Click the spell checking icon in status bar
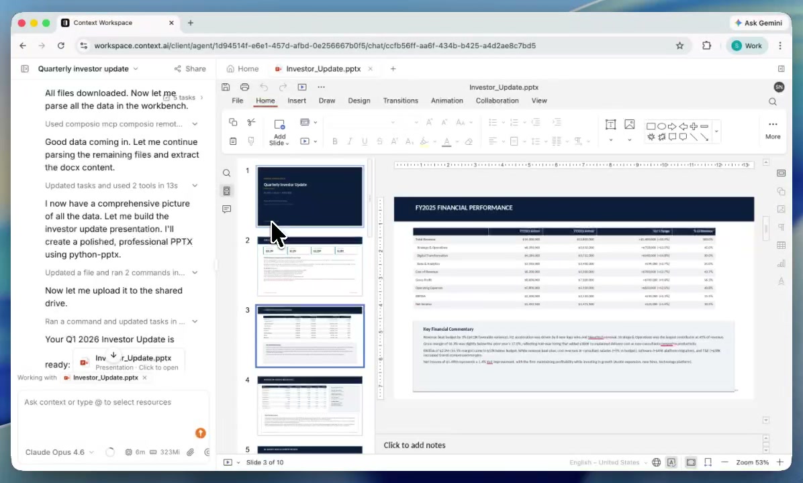 click(671, 462)
